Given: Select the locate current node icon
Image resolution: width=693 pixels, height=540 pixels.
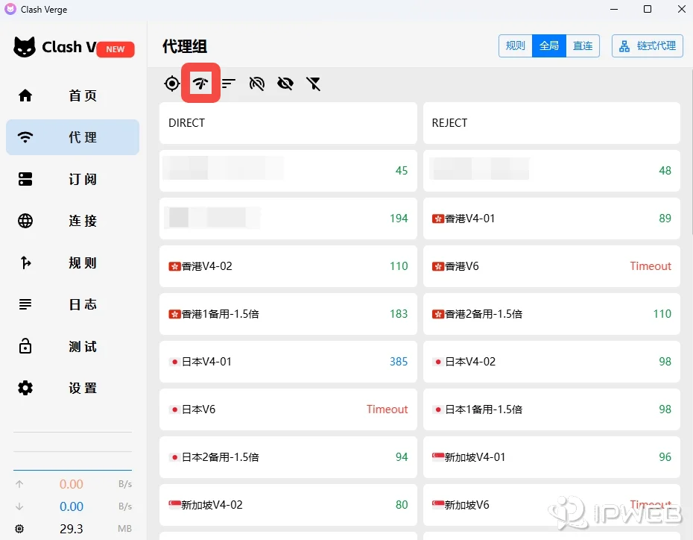Looking at the screenshot, I should (x=171, y=84).
